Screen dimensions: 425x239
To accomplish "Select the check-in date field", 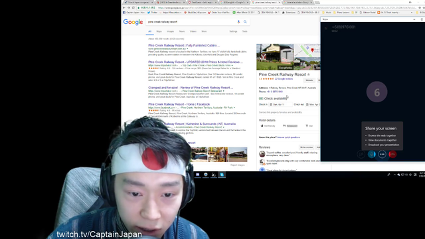I will (280, 104).
